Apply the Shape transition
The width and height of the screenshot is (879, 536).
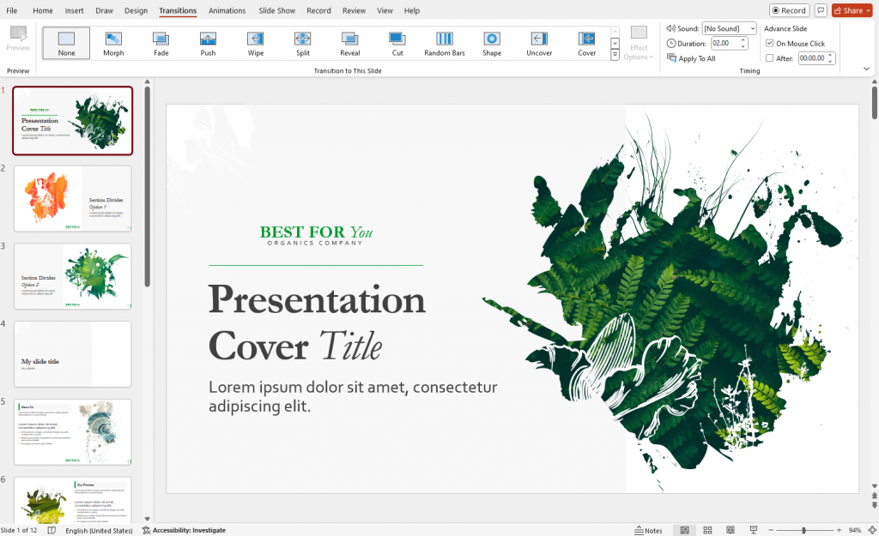492,43
